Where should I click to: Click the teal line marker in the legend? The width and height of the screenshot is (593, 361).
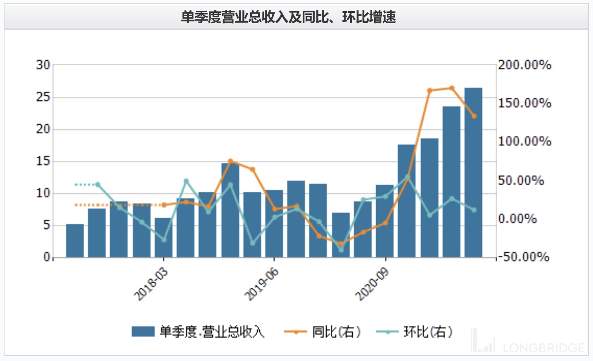coord(387,332)
